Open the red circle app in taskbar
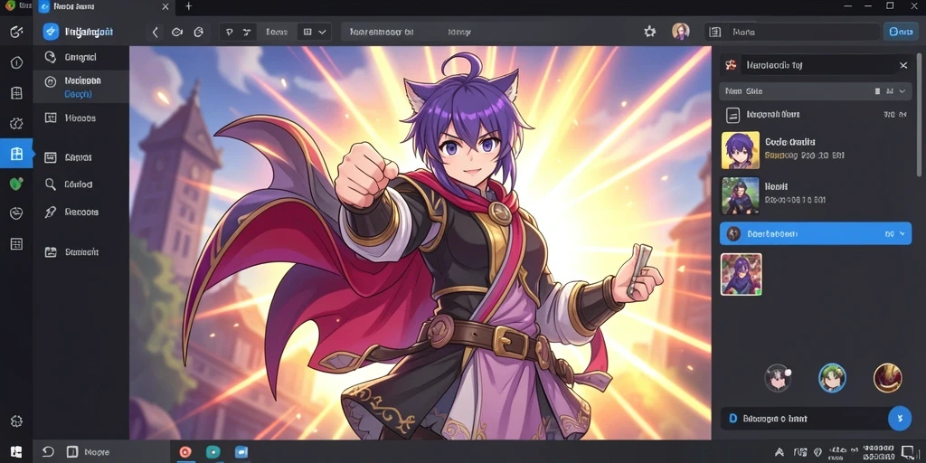 click(184, 452)
